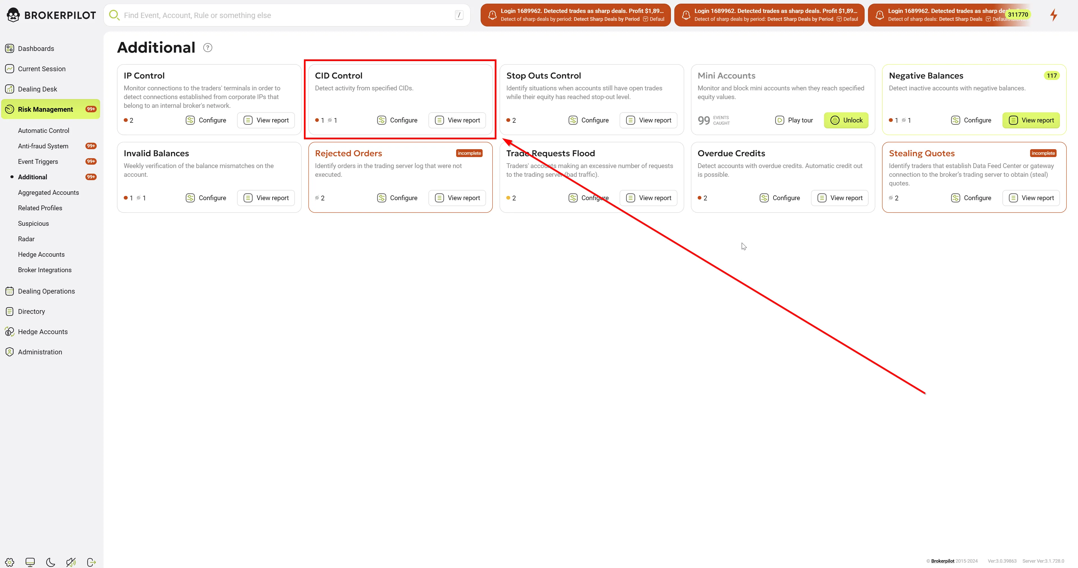Click the Dashboards sidebar icon

tap(10, 48)
